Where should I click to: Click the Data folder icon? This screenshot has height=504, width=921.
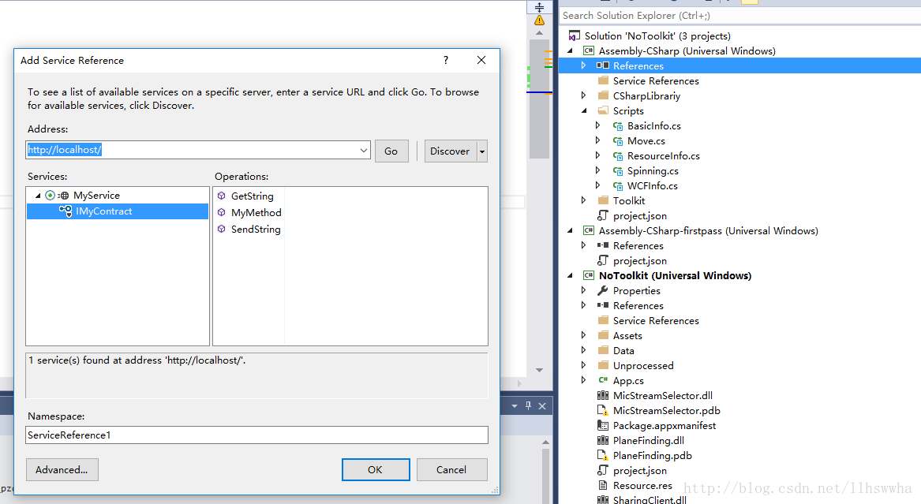[x=603, y=350]
